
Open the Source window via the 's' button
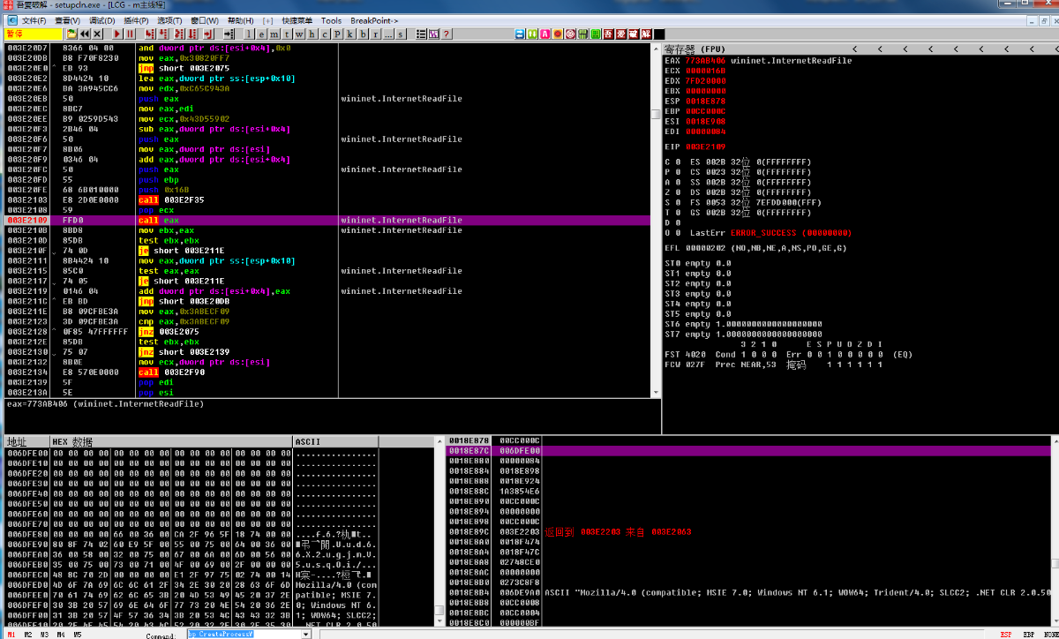[x=401, y=34]
